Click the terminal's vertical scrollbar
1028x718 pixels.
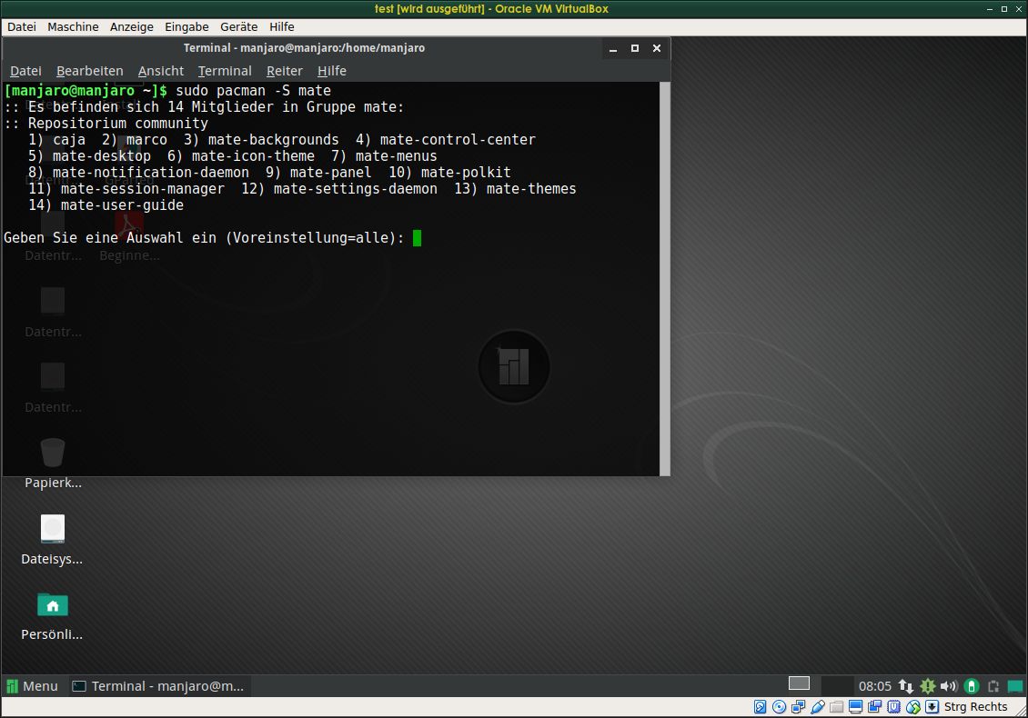click(x=664, y=273)
